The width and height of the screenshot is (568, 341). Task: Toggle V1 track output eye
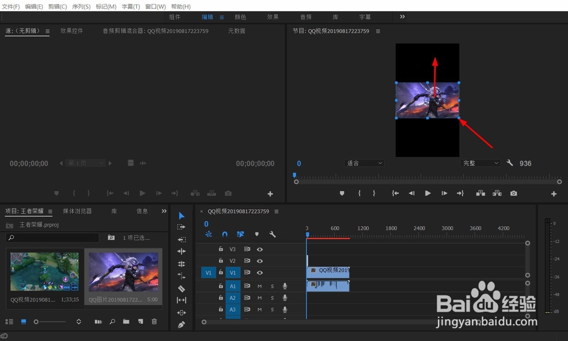click(x=260, y=272)
